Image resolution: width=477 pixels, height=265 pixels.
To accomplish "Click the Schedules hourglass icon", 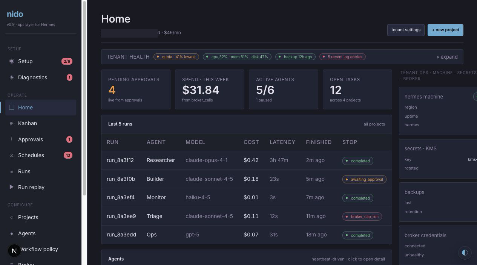I will [12, 155].
